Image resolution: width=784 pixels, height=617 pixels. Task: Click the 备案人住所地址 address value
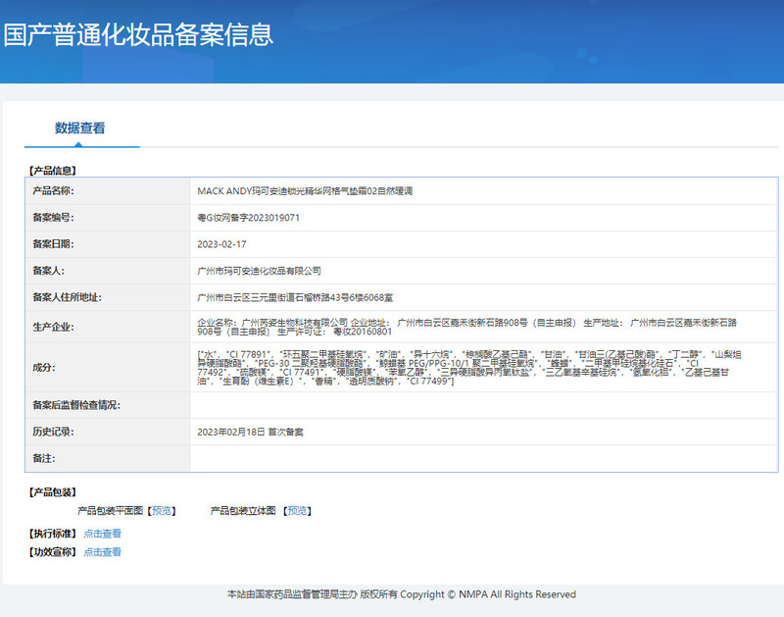coord(296,297)
